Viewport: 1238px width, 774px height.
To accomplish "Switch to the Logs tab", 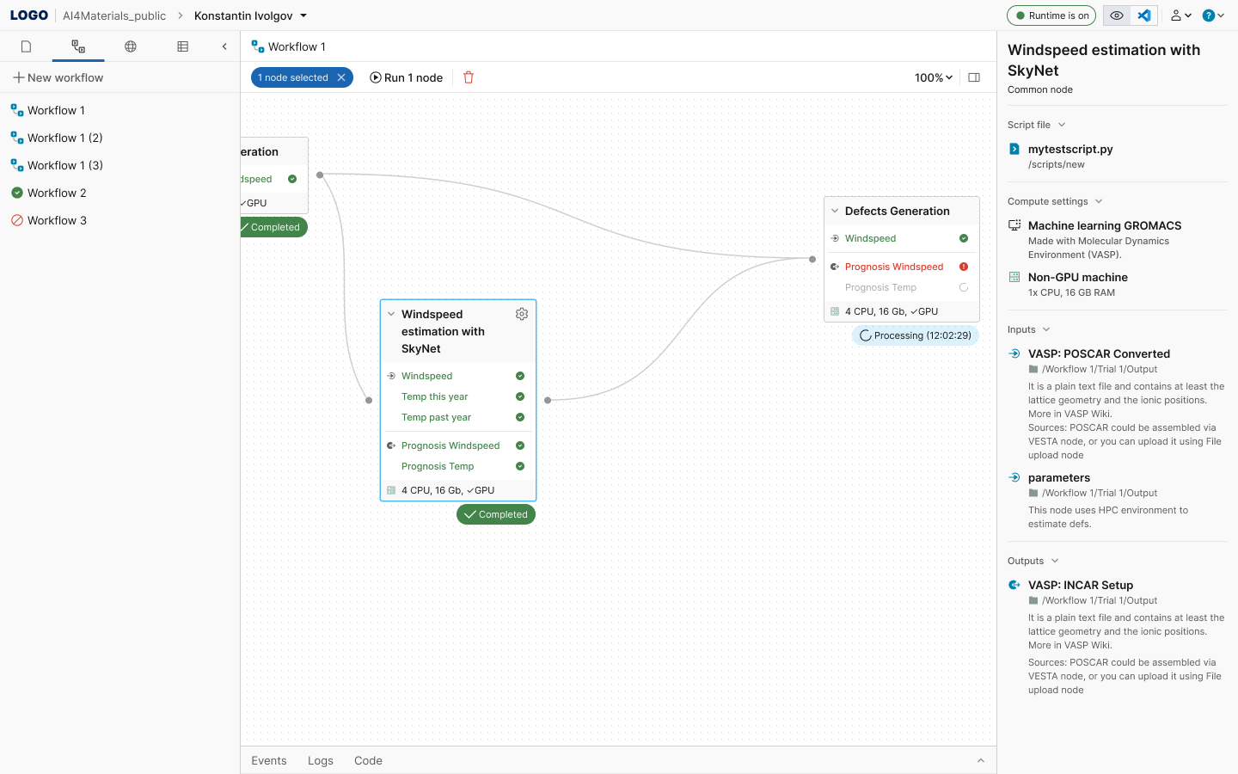I will click(x=320, y=760).
